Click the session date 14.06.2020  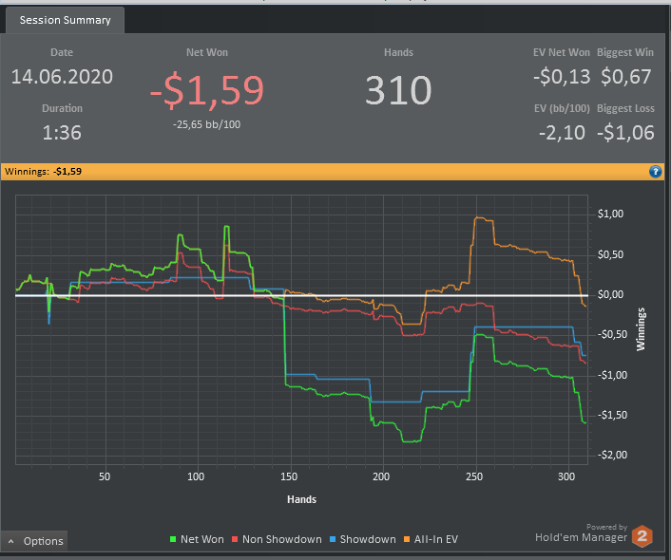coord(62,77)
